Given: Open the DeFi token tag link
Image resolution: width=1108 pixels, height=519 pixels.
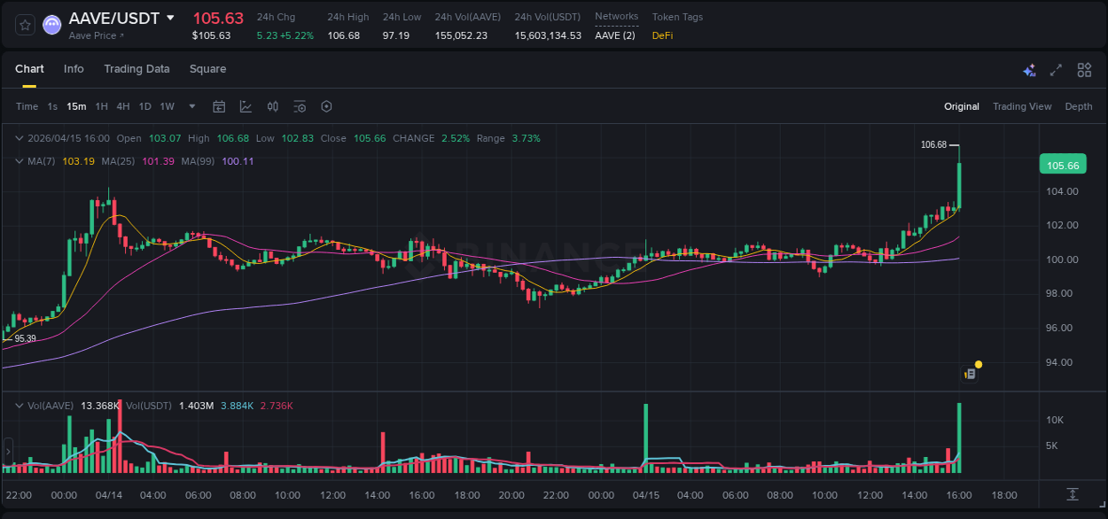Looking at the screenshot, I should point(661,36).
